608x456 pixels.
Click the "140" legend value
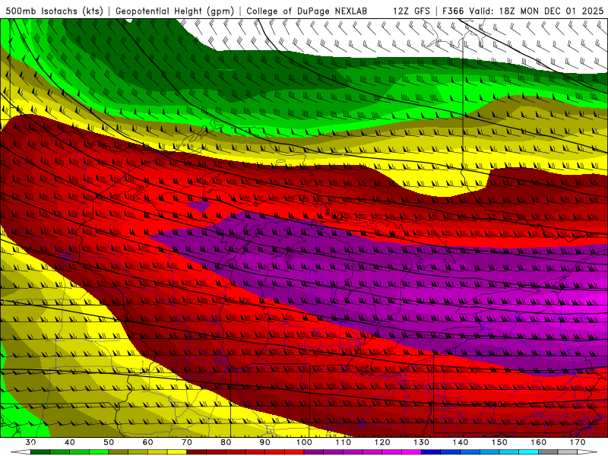tap(461, 442)
